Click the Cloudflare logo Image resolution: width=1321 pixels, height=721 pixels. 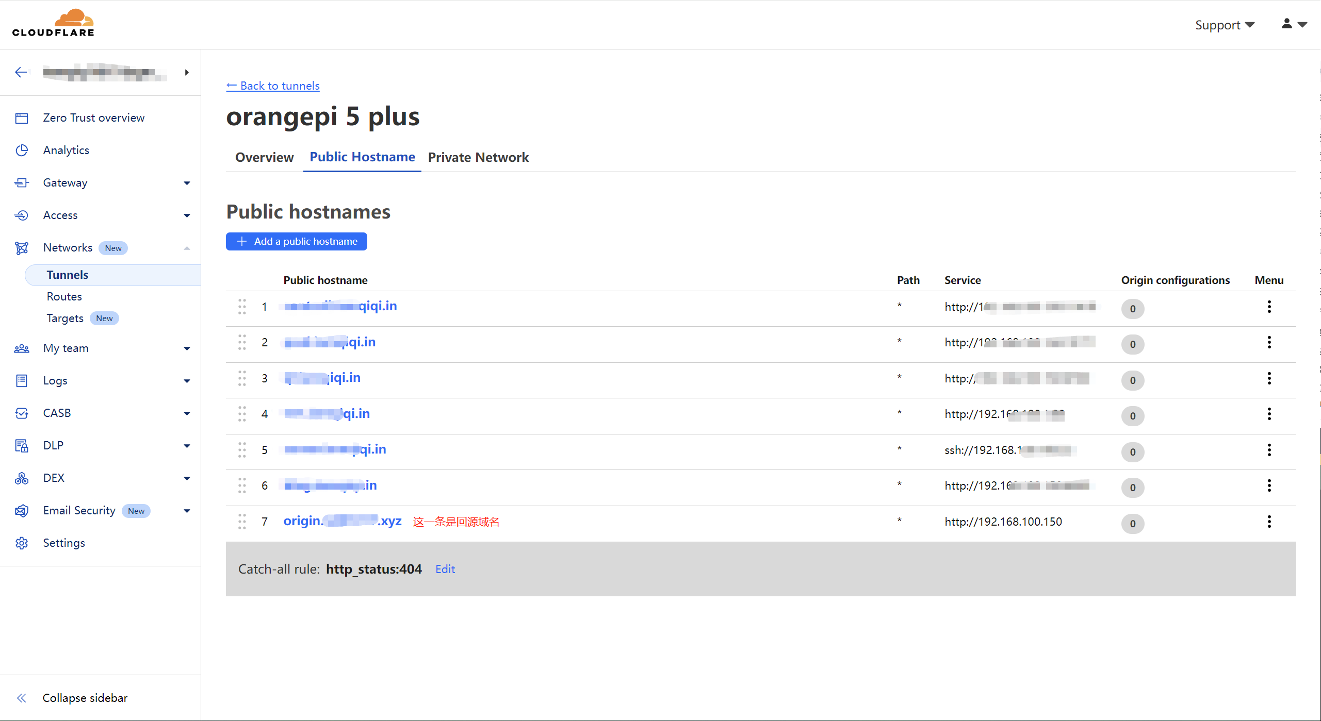54,23
